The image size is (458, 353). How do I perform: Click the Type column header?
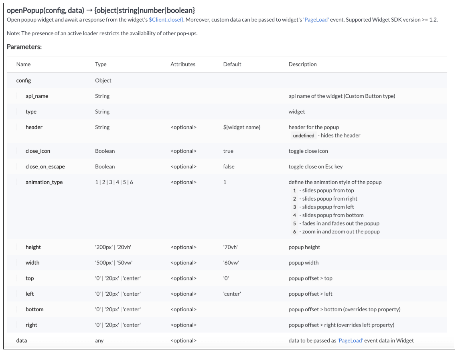pos(101,64)
